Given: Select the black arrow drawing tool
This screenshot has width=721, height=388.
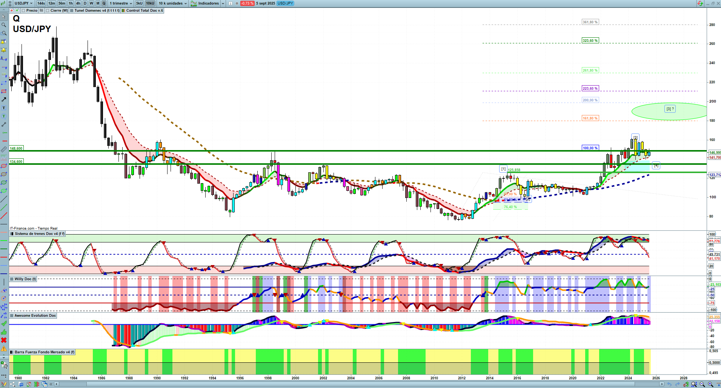Looking at the screenshot, I should pos(4,100).
